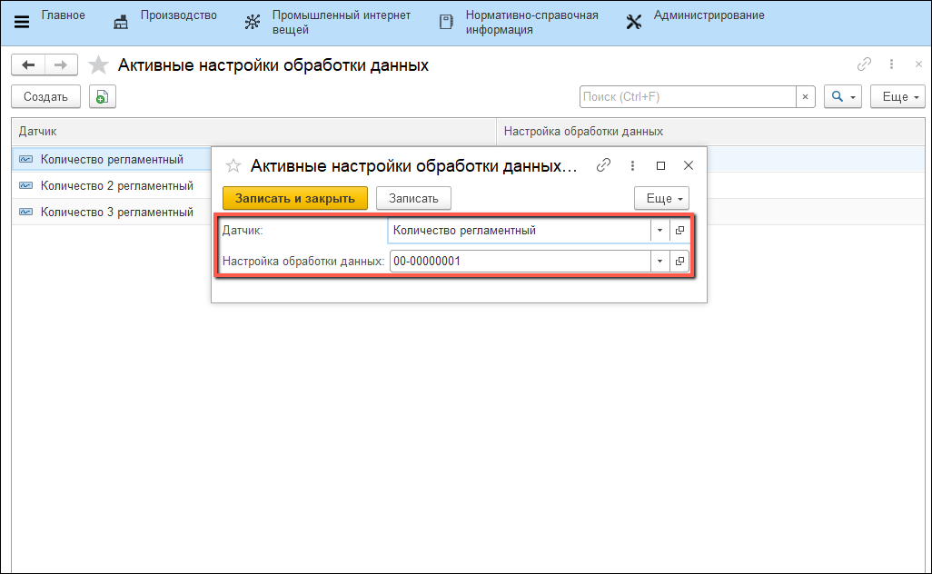Open linked item of Настройка обработки данных field

point(679,262)
